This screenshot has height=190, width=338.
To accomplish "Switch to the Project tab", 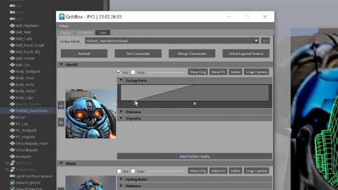I will 85,33.
